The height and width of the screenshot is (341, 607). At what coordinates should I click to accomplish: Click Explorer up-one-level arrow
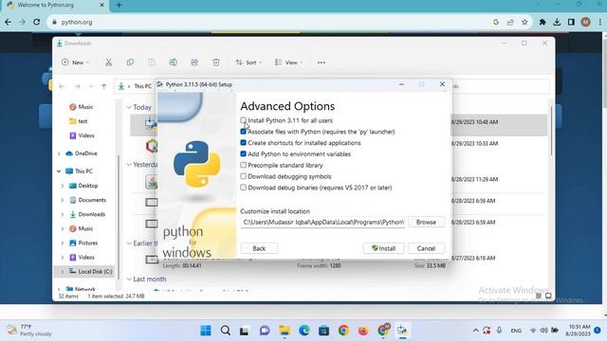point(103,86)
